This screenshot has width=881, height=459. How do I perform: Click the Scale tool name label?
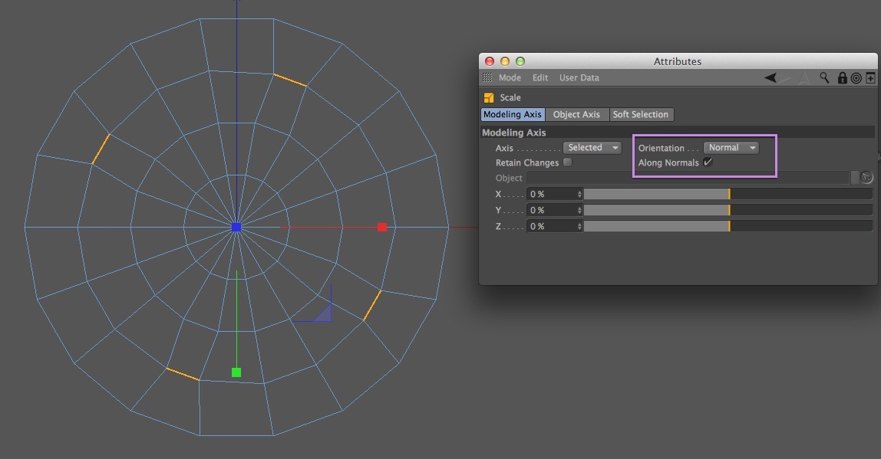coord(510,97)
